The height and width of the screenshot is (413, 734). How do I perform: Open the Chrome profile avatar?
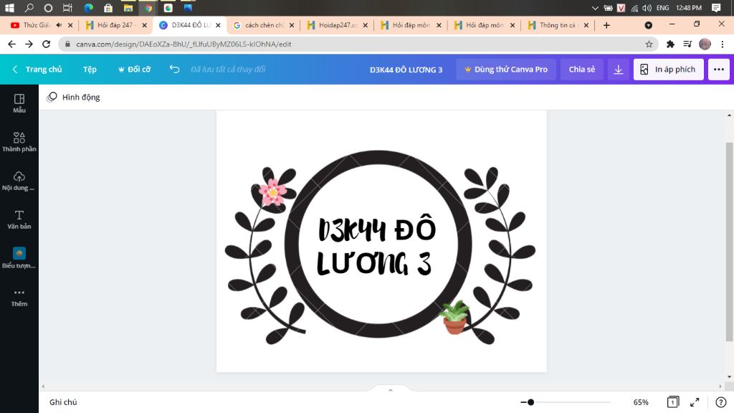pos(705,44)
